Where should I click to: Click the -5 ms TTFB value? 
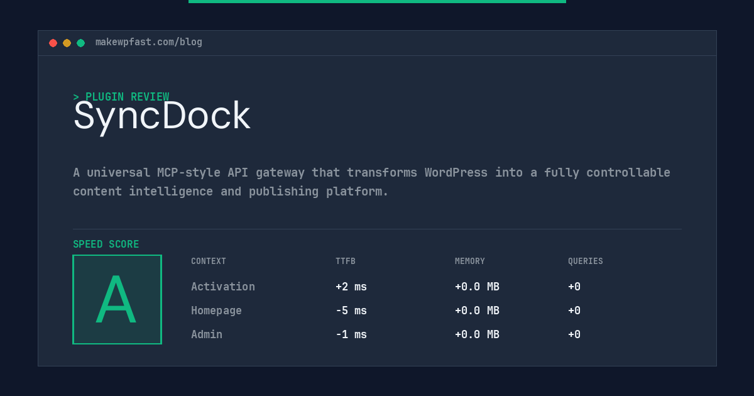[x=351, y=311]
